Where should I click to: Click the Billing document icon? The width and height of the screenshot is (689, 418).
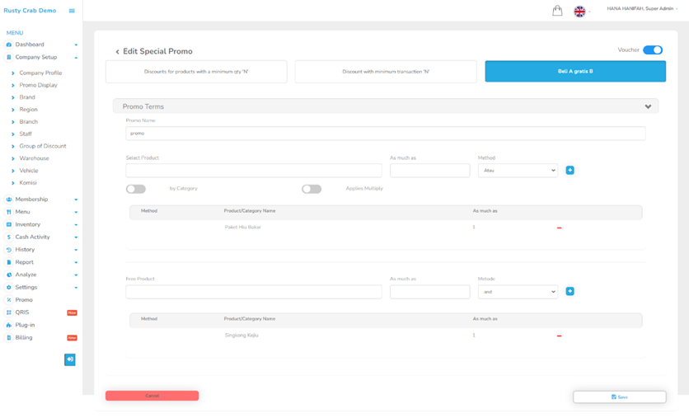click(9, 337)
